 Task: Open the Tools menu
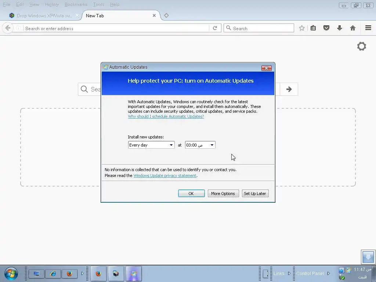[x=98, y=4]
